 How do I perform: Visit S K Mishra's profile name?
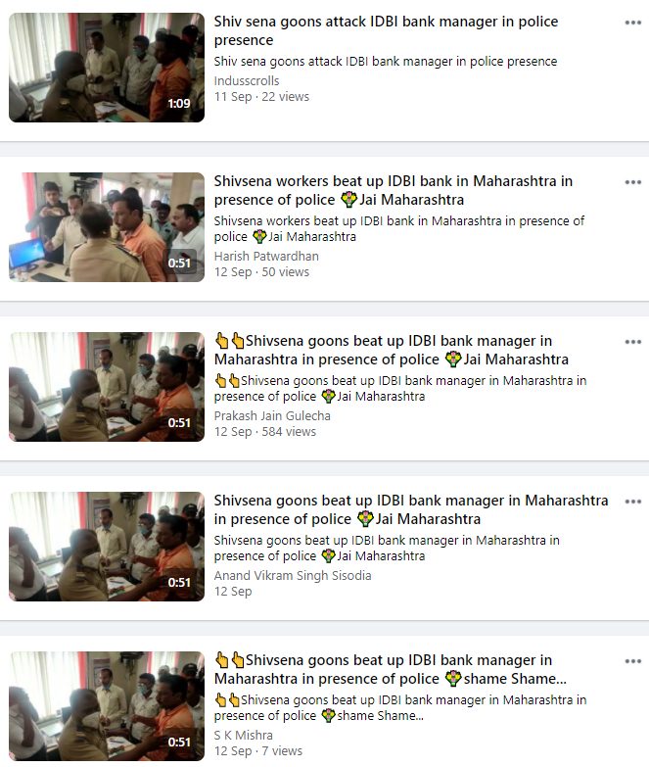coord(244,735)
